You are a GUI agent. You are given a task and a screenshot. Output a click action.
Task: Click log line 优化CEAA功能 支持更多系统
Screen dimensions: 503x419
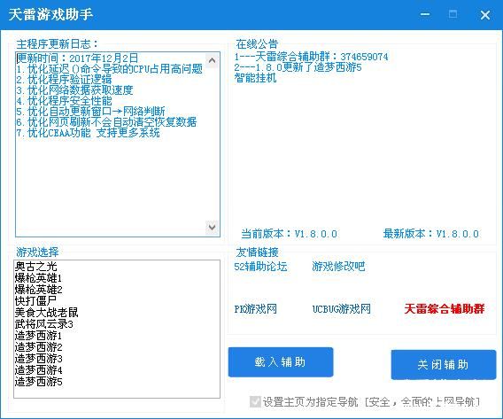coord(89,133)
